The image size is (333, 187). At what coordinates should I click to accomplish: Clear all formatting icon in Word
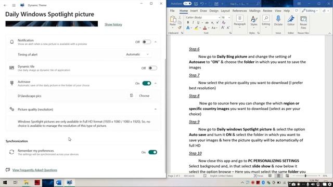[x=224, y=22]
